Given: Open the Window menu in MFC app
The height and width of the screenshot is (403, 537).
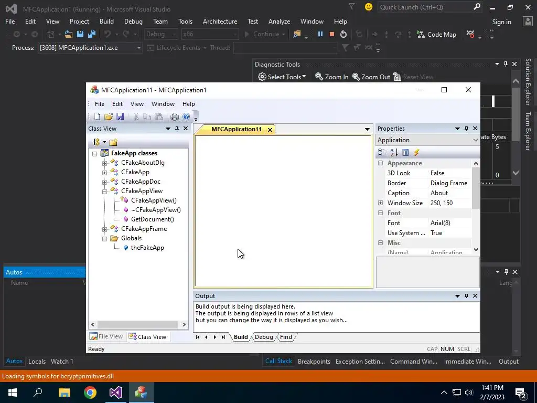Looking at the screenshot, I should click(x=163, y=104).
